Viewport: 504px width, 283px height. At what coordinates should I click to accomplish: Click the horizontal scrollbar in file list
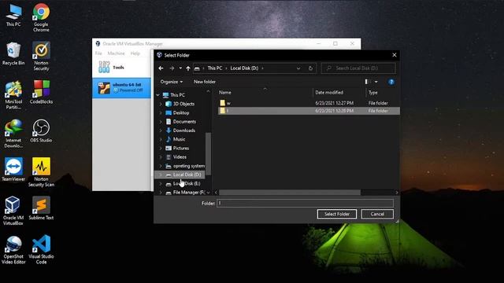(290, 193)
